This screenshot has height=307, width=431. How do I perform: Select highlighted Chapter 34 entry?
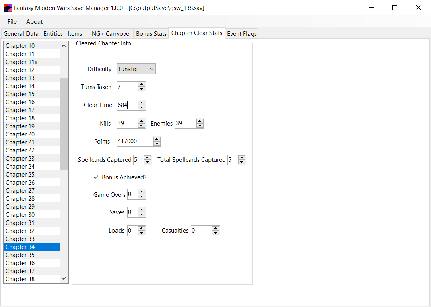[x=32, y=247]
